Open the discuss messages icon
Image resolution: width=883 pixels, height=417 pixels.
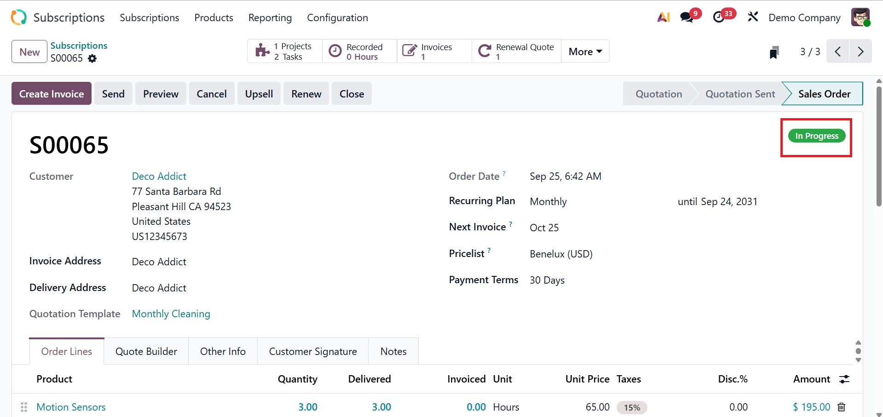[x=687, y=17]
